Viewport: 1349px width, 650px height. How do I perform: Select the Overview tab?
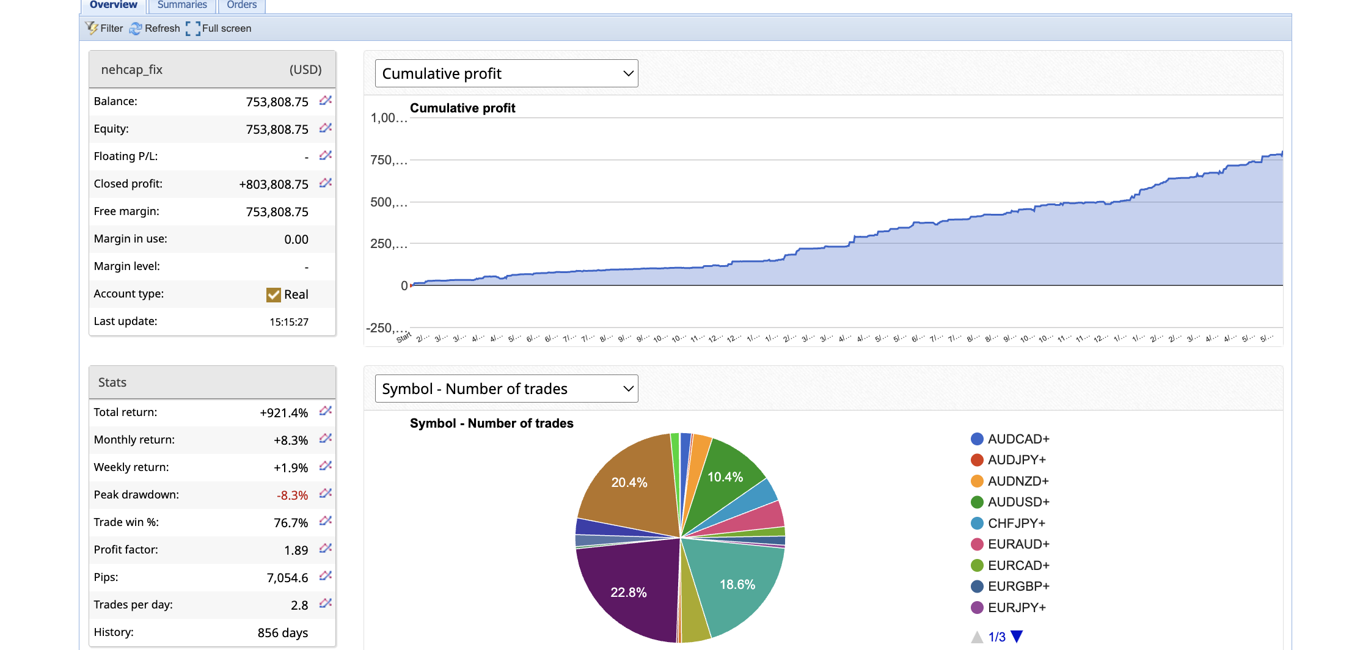(x=114, y=5)
